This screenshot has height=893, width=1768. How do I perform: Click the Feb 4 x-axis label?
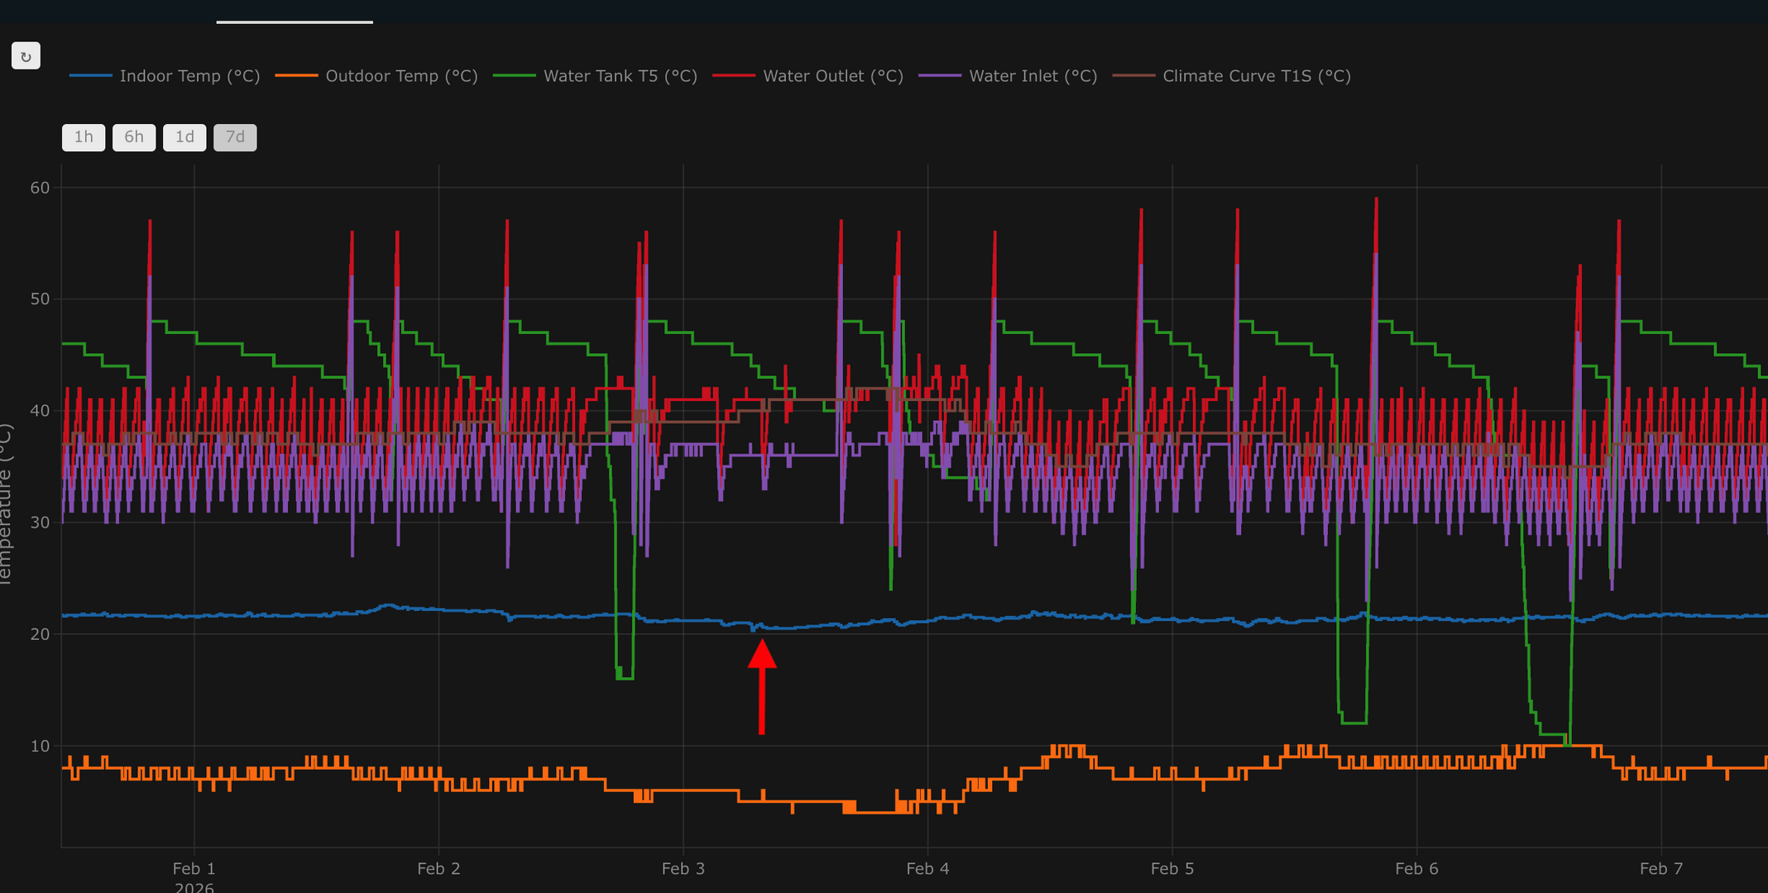coord(927,869)
